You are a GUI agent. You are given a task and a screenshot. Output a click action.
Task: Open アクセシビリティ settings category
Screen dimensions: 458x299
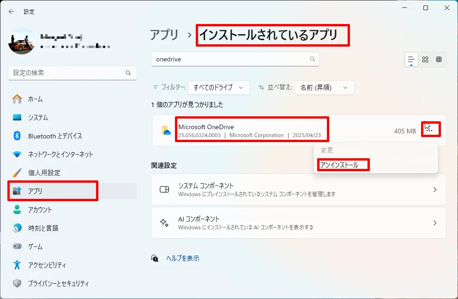72,265
